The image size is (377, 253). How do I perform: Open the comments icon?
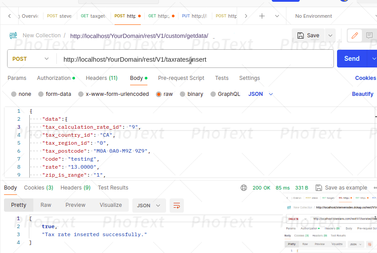click(369, 36)
